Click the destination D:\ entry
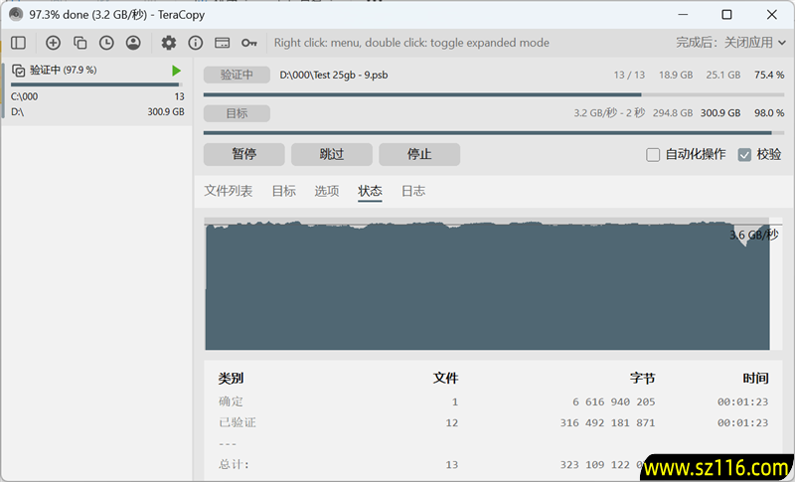Viewport: 795px width, 482px height. tap(17, 112)
